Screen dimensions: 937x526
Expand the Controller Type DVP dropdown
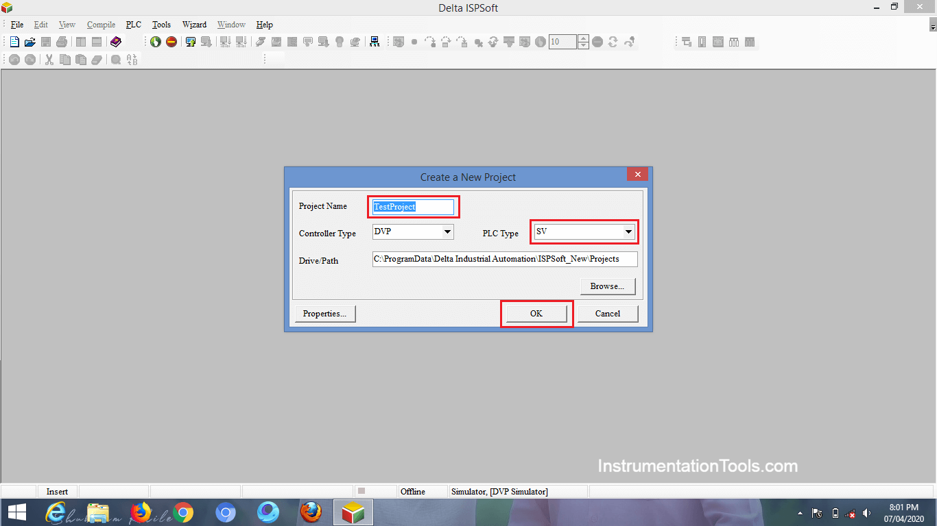point(447,232)
